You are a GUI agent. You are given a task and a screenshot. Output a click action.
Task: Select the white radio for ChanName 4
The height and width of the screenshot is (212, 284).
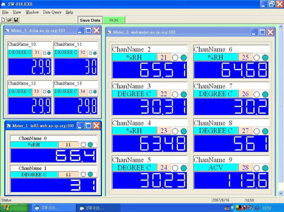pyautogui.click(x=175, y=131)
